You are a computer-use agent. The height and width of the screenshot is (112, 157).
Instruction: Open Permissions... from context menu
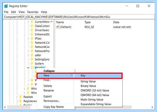52,101
